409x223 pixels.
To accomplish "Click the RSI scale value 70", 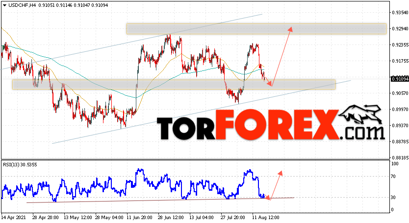I will [x=394, y=177].
